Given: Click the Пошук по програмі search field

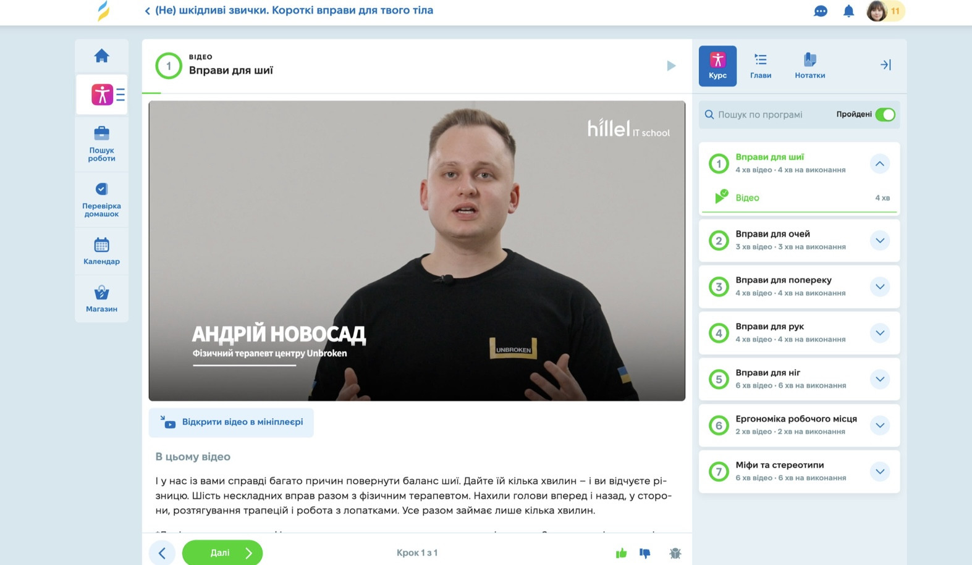Looking at the screenshot, I should click(766, 115).
